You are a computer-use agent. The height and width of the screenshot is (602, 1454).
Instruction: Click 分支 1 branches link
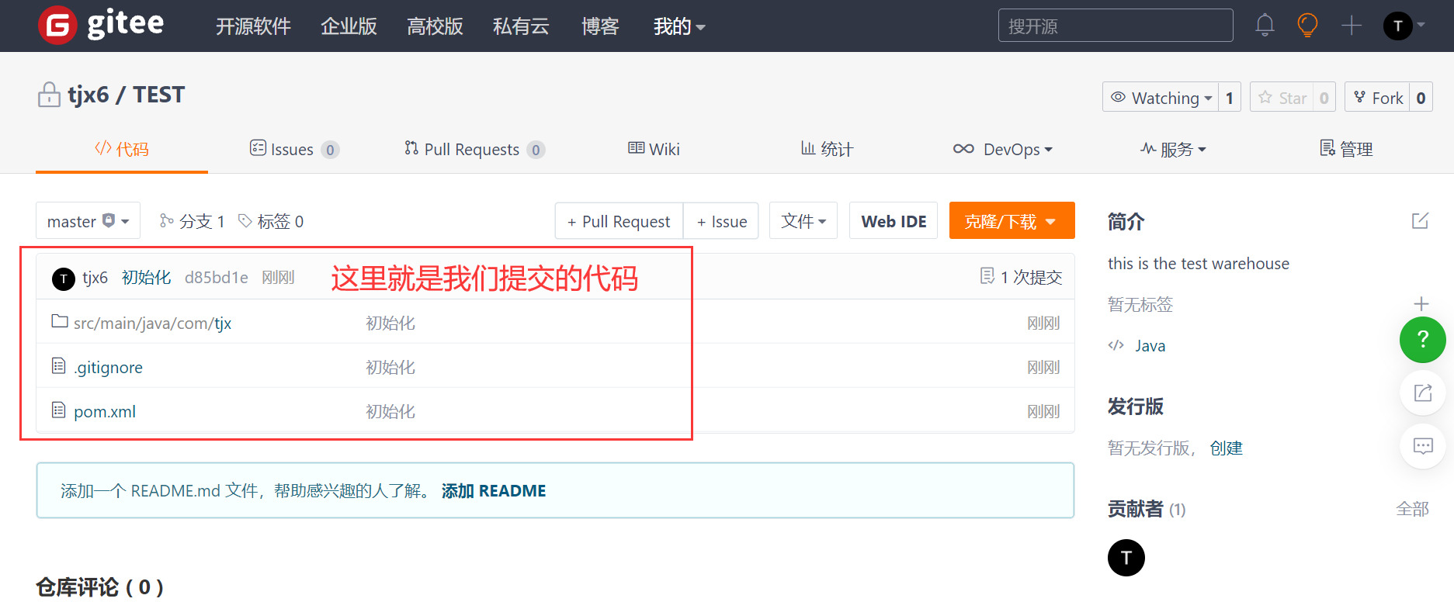click(x=192, y=221)
